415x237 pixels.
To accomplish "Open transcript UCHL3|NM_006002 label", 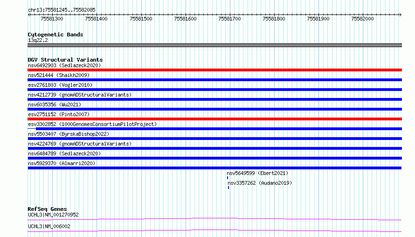I will pyautogui.click(x=49, y=226).
